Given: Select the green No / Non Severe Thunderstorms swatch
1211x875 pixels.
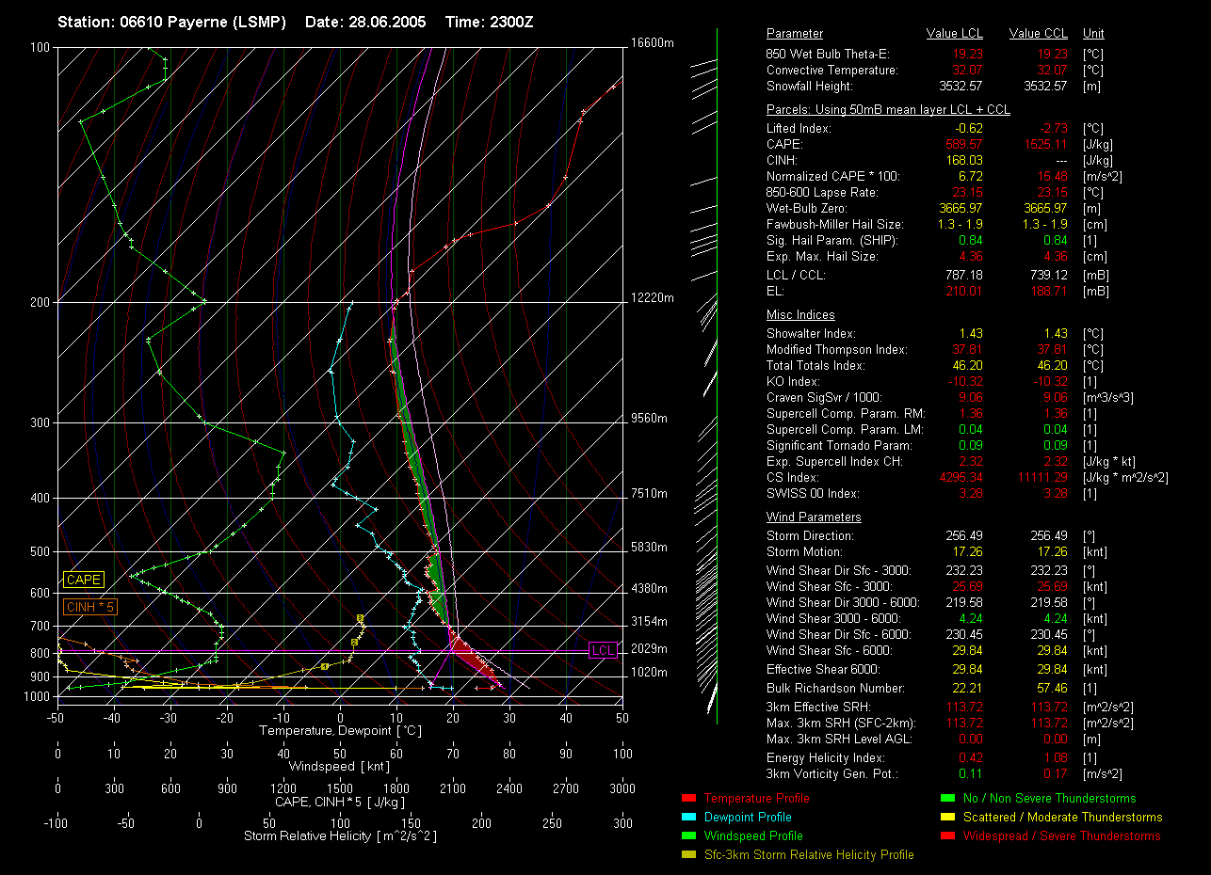Looking at the screenshot, I should [x=948, y=799].
